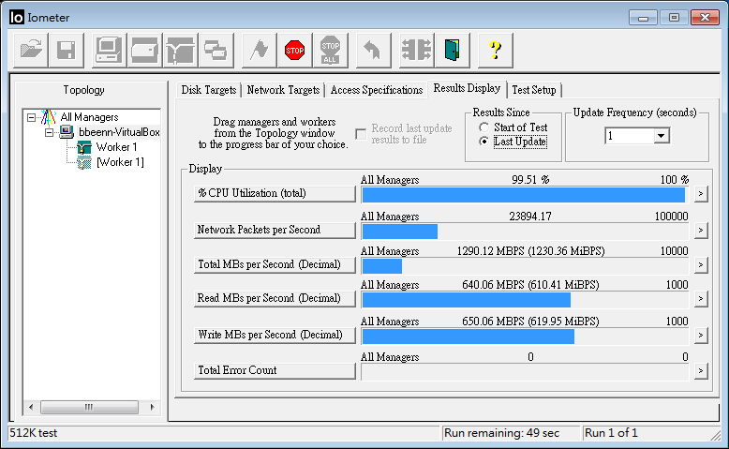729x449 pixels.
Task: Click % CPU Utilization (total) button
Action: [x=275, y=193]
